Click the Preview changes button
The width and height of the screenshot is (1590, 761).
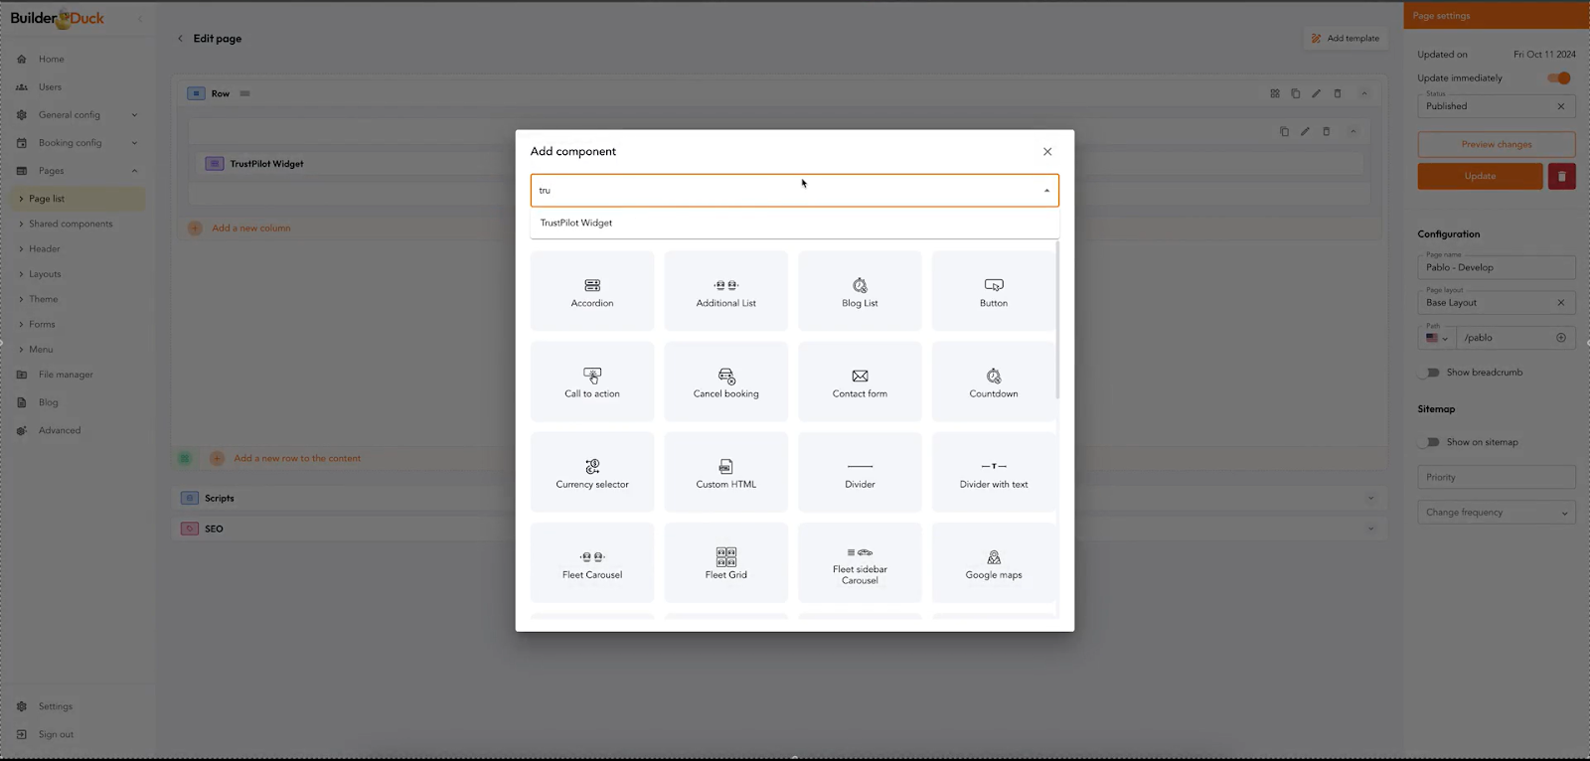coord(1496,145)
